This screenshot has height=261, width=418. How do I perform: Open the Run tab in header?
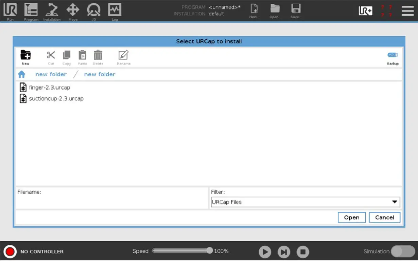pos(10,12)
